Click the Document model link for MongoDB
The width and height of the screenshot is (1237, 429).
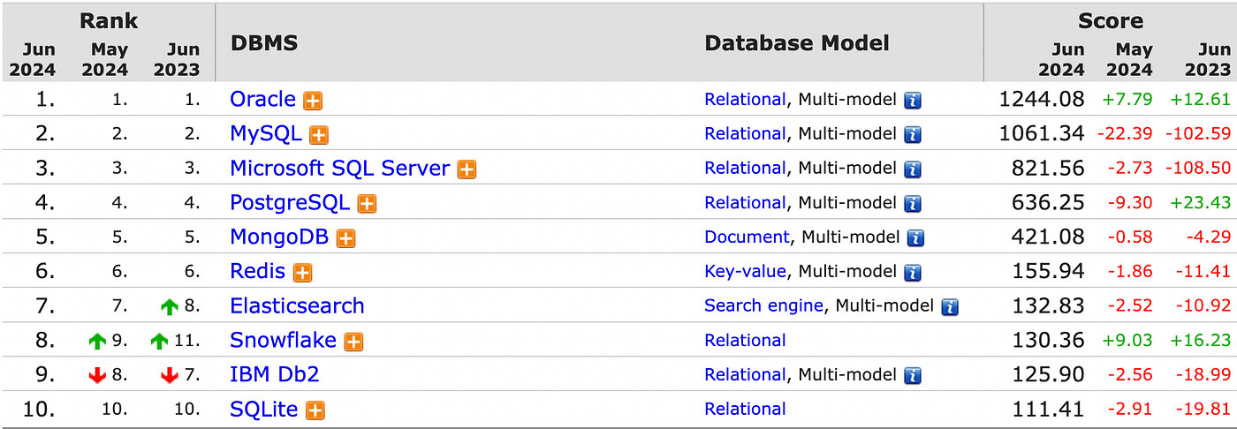(747, 237)
